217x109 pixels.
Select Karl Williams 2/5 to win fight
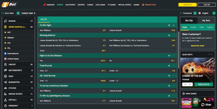[x=73, y=30]
